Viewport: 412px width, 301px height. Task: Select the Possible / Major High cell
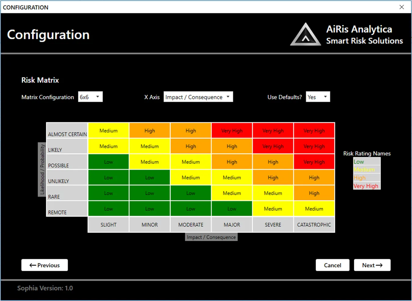point(232,162)
